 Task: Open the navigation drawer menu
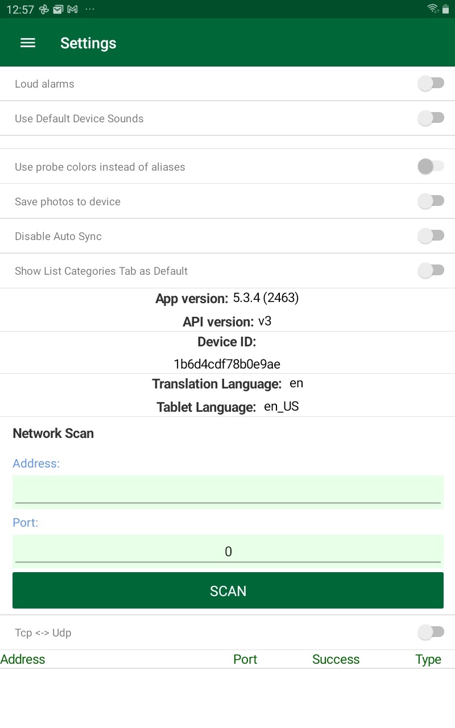click(x=27, y=43)
